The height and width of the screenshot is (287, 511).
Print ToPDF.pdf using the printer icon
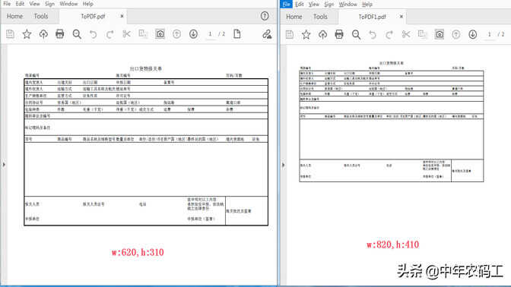point(59,34)
